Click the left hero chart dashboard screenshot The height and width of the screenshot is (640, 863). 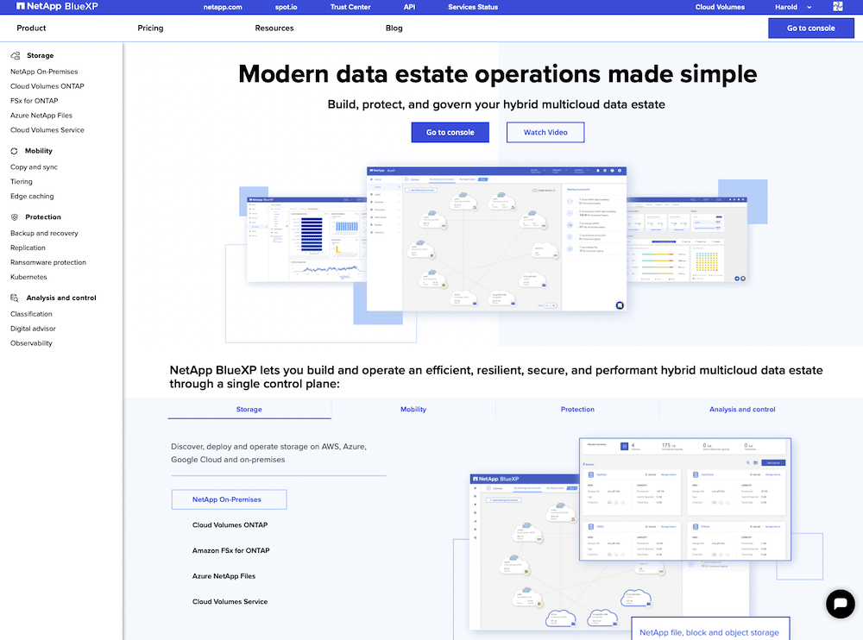[x=306, y=240]
